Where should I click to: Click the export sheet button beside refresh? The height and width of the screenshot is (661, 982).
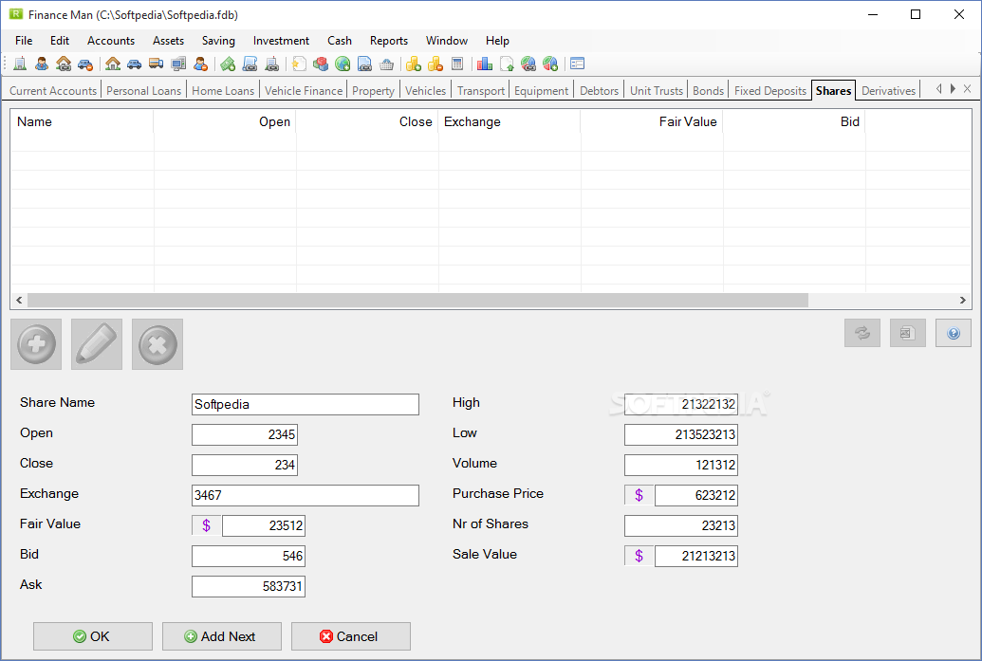click(x=907, y=333)
